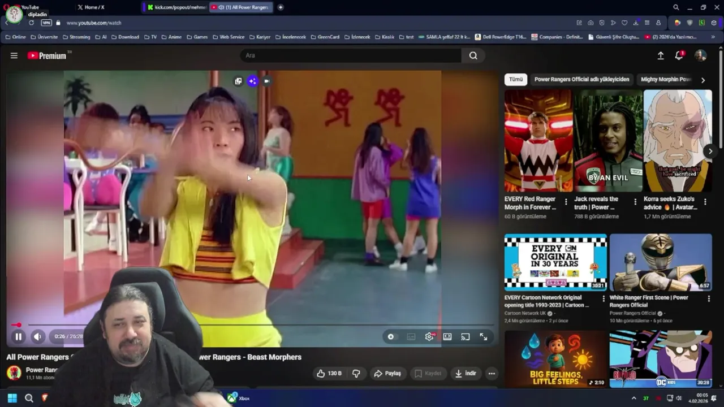Open YouTube guide hamburger menu
Screen dimensions: 724x407
click(14, 55)
